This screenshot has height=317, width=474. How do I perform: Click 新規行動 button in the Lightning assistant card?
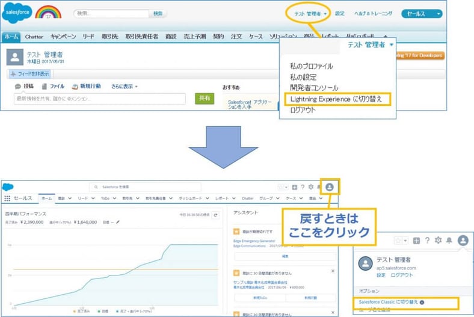coord(310,298)
